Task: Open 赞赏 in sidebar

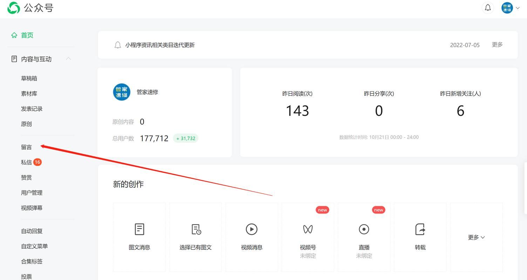Action: click(x=26, y=177)
